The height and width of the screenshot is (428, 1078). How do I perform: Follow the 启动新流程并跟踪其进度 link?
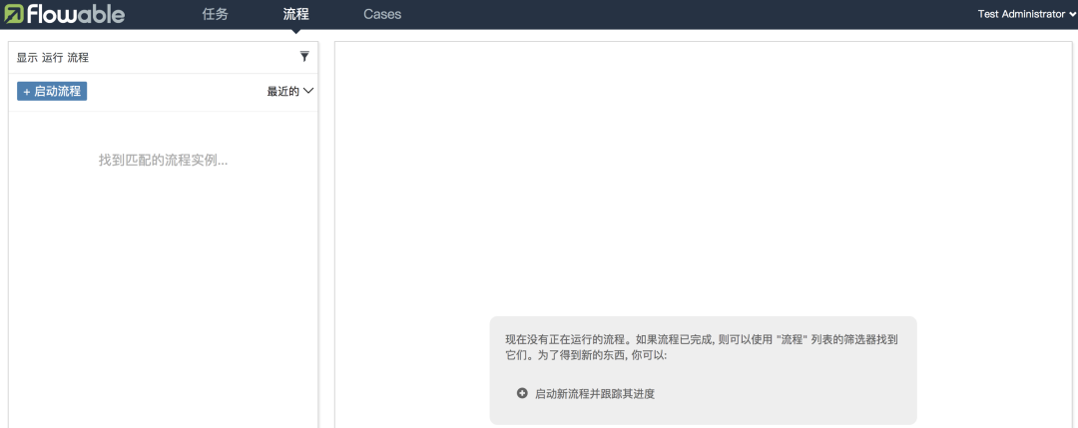(595, 394)
